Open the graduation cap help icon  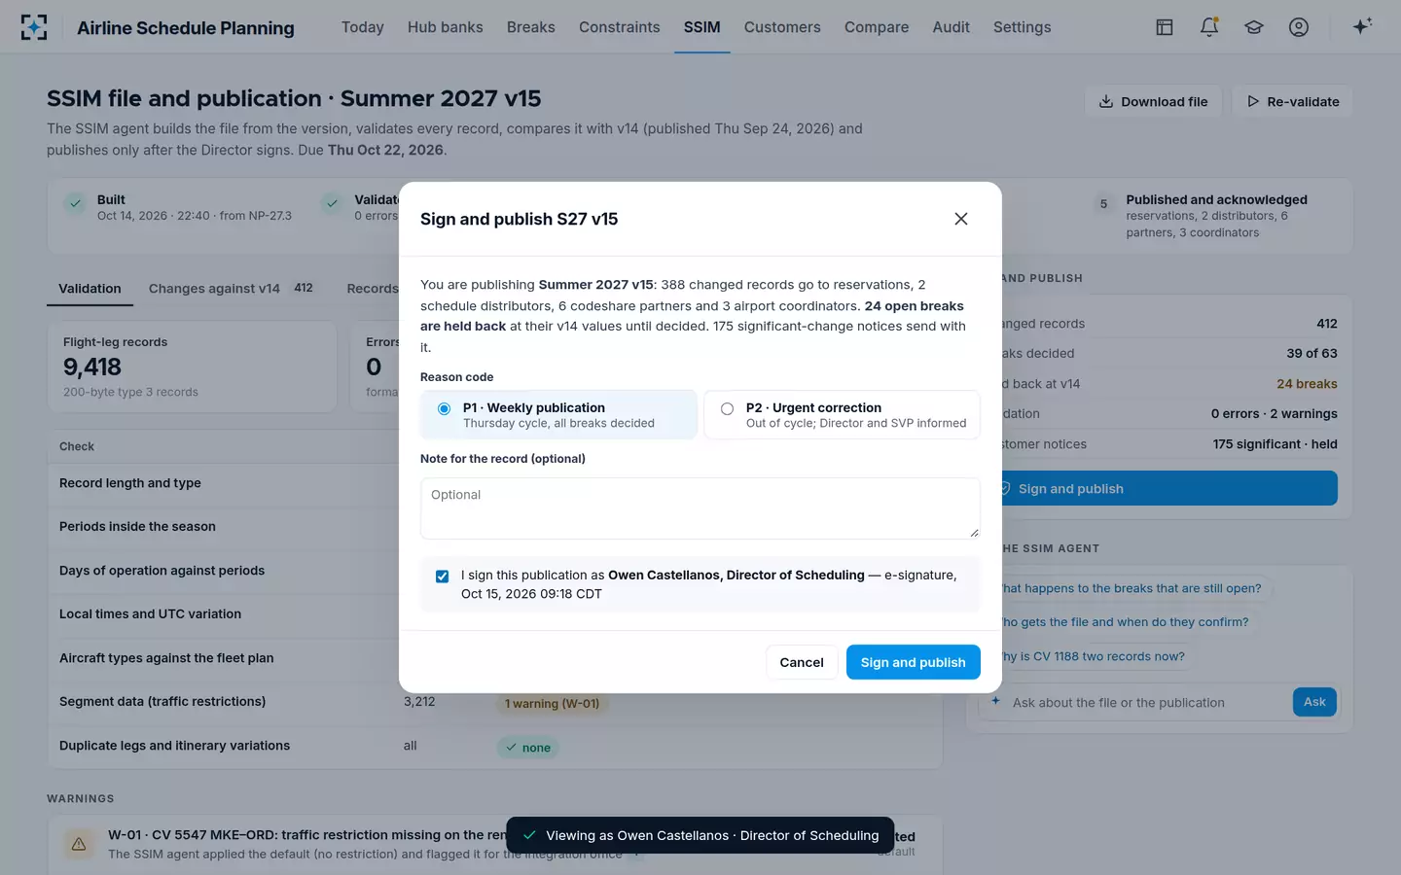point(1254,27)
